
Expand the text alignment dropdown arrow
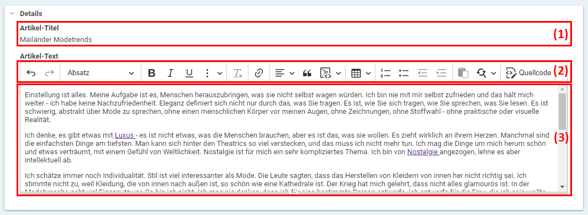tap(292, 73)
